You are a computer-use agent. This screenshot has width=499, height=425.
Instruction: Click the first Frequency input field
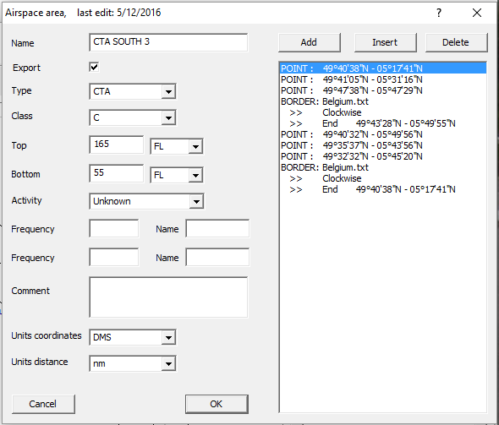[x=114, y=228]
